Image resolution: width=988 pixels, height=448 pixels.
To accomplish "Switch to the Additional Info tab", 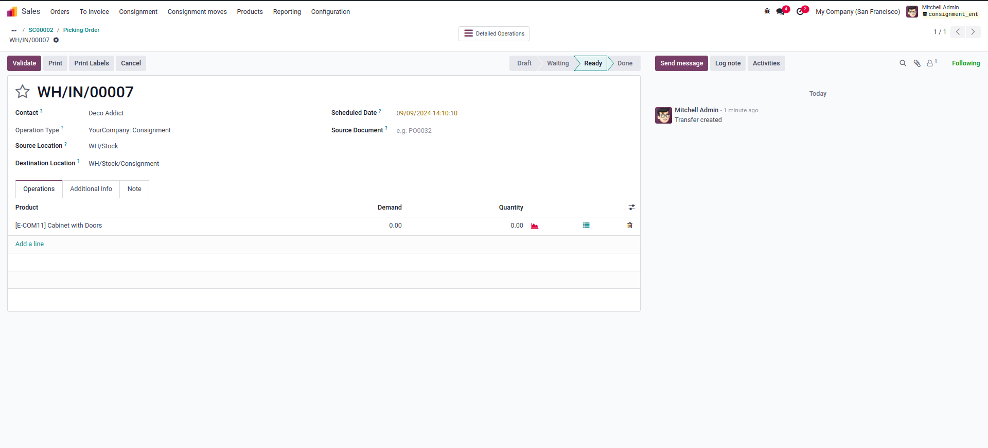I will [91, 189].
